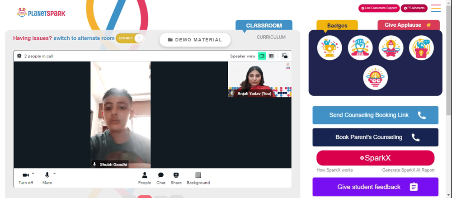Mute the microphone
This screenshot has height=198, width=452.
coord(47,178)
